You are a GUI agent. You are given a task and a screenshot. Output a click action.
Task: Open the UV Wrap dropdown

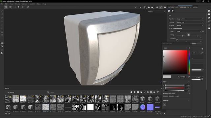pyautogui.click(x=190, y=26)
